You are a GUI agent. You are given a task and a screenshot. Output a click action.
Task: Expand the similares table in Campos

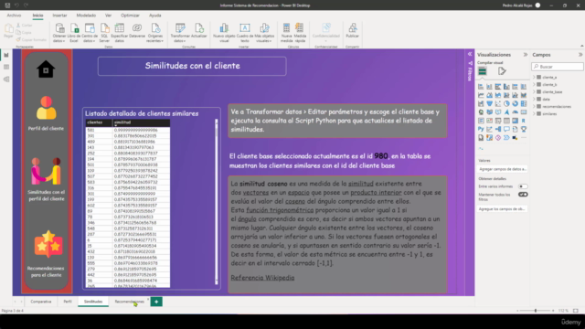click(534, 113)
